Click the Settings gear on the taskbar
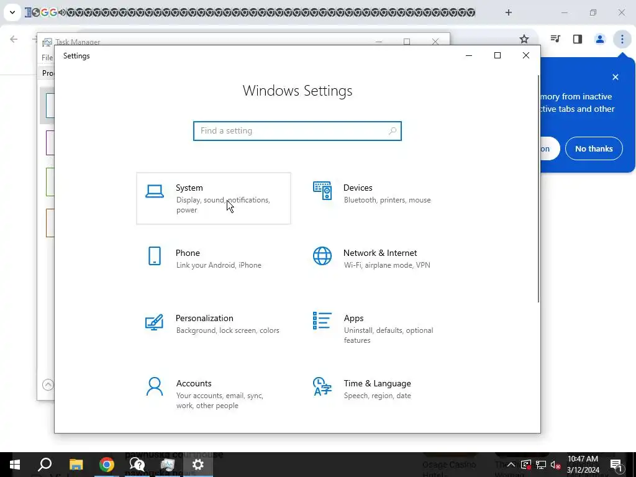The image size is (636, 477). (x=198, y=465)
